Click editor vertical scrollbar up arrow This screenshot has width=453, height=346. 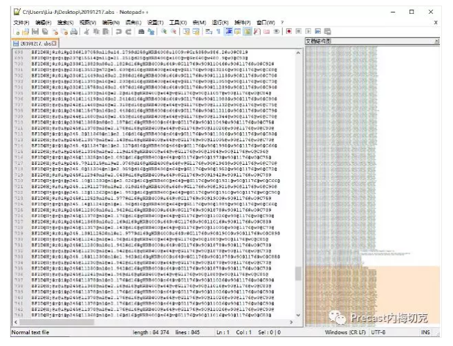coord(298,53)
